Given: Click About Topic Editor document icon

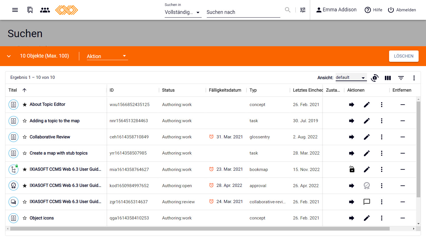Looking at the screenshot, I should 13,105.
